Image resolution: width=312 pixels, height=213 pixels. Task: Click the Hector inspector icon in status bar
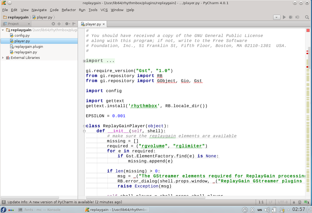[x=300, y=202]
